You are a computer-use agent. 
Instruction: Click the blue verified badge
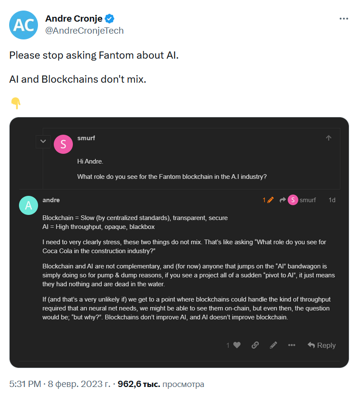point(110,19)
